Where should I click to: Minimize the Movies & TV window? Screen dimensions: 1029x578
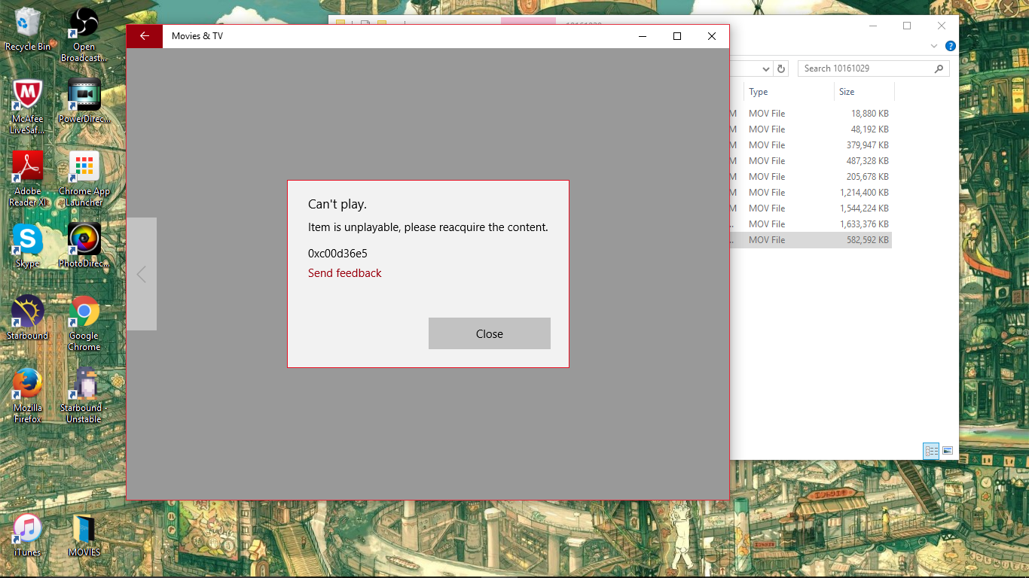(643, 36)
